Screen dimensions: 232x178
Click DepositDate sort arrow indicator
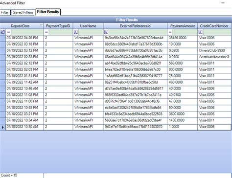[41, 25]
